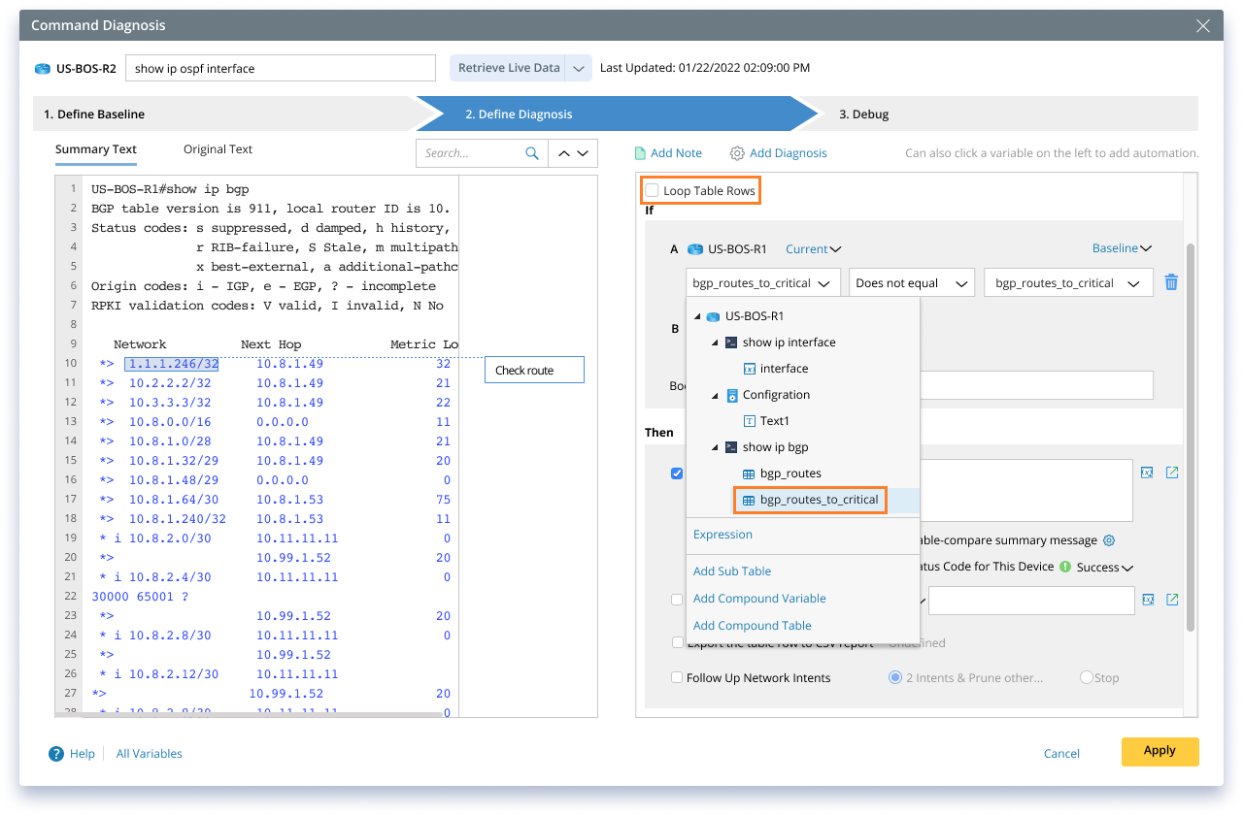The height and width of the screenshot is (815, 1243).
Task: Collapse the show ip interface node
Action: point(716,342)
